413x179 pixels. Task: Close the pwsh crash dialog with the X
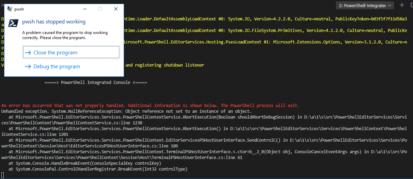(x=116, y=9)
